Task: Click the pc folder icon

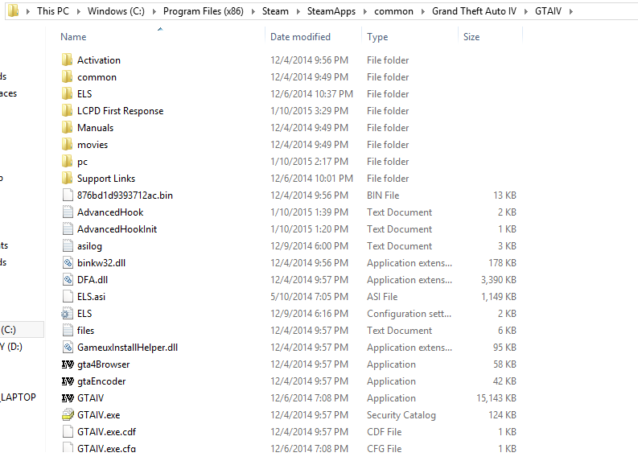Action: [68, 162]
